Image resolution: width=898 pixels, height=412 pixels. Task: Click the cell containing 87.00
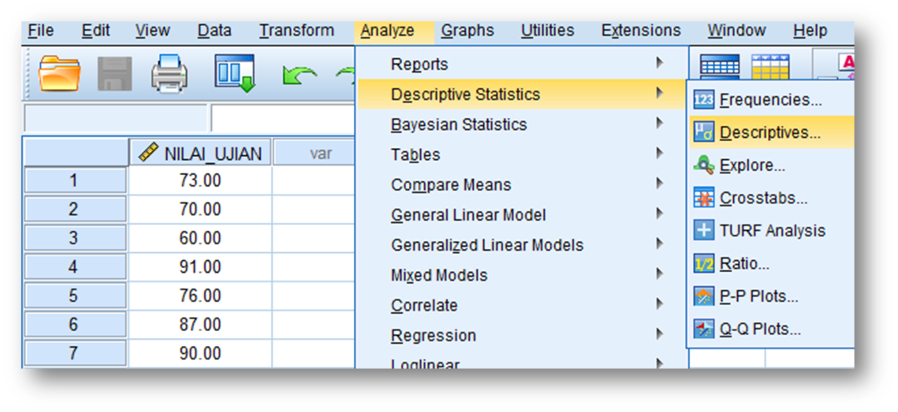[200, 324]
